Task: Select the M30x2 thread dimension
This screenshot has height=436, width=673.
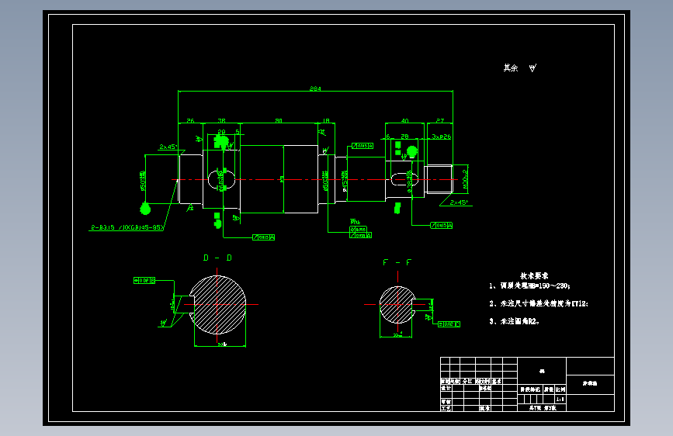Action: [465, 179]
